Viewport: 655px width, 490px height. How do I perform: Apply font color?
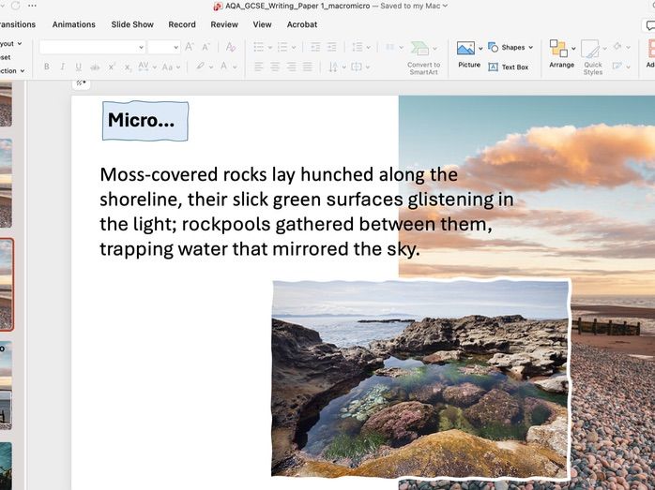[224, 67]
